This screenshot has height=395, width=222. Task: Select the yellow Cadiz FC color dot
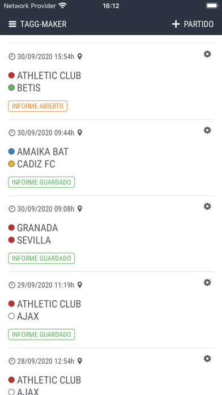pos(11,164)
